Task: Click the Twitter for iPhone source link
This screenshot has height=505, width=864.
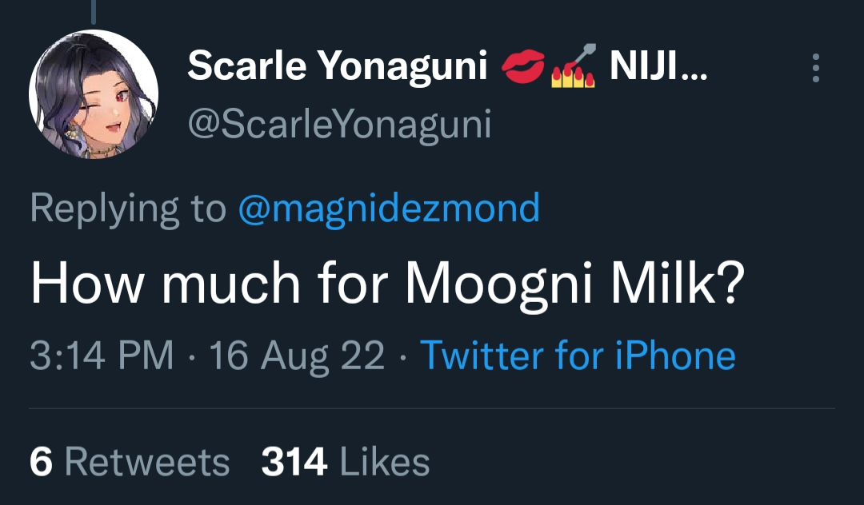Action: click(577, 355)
